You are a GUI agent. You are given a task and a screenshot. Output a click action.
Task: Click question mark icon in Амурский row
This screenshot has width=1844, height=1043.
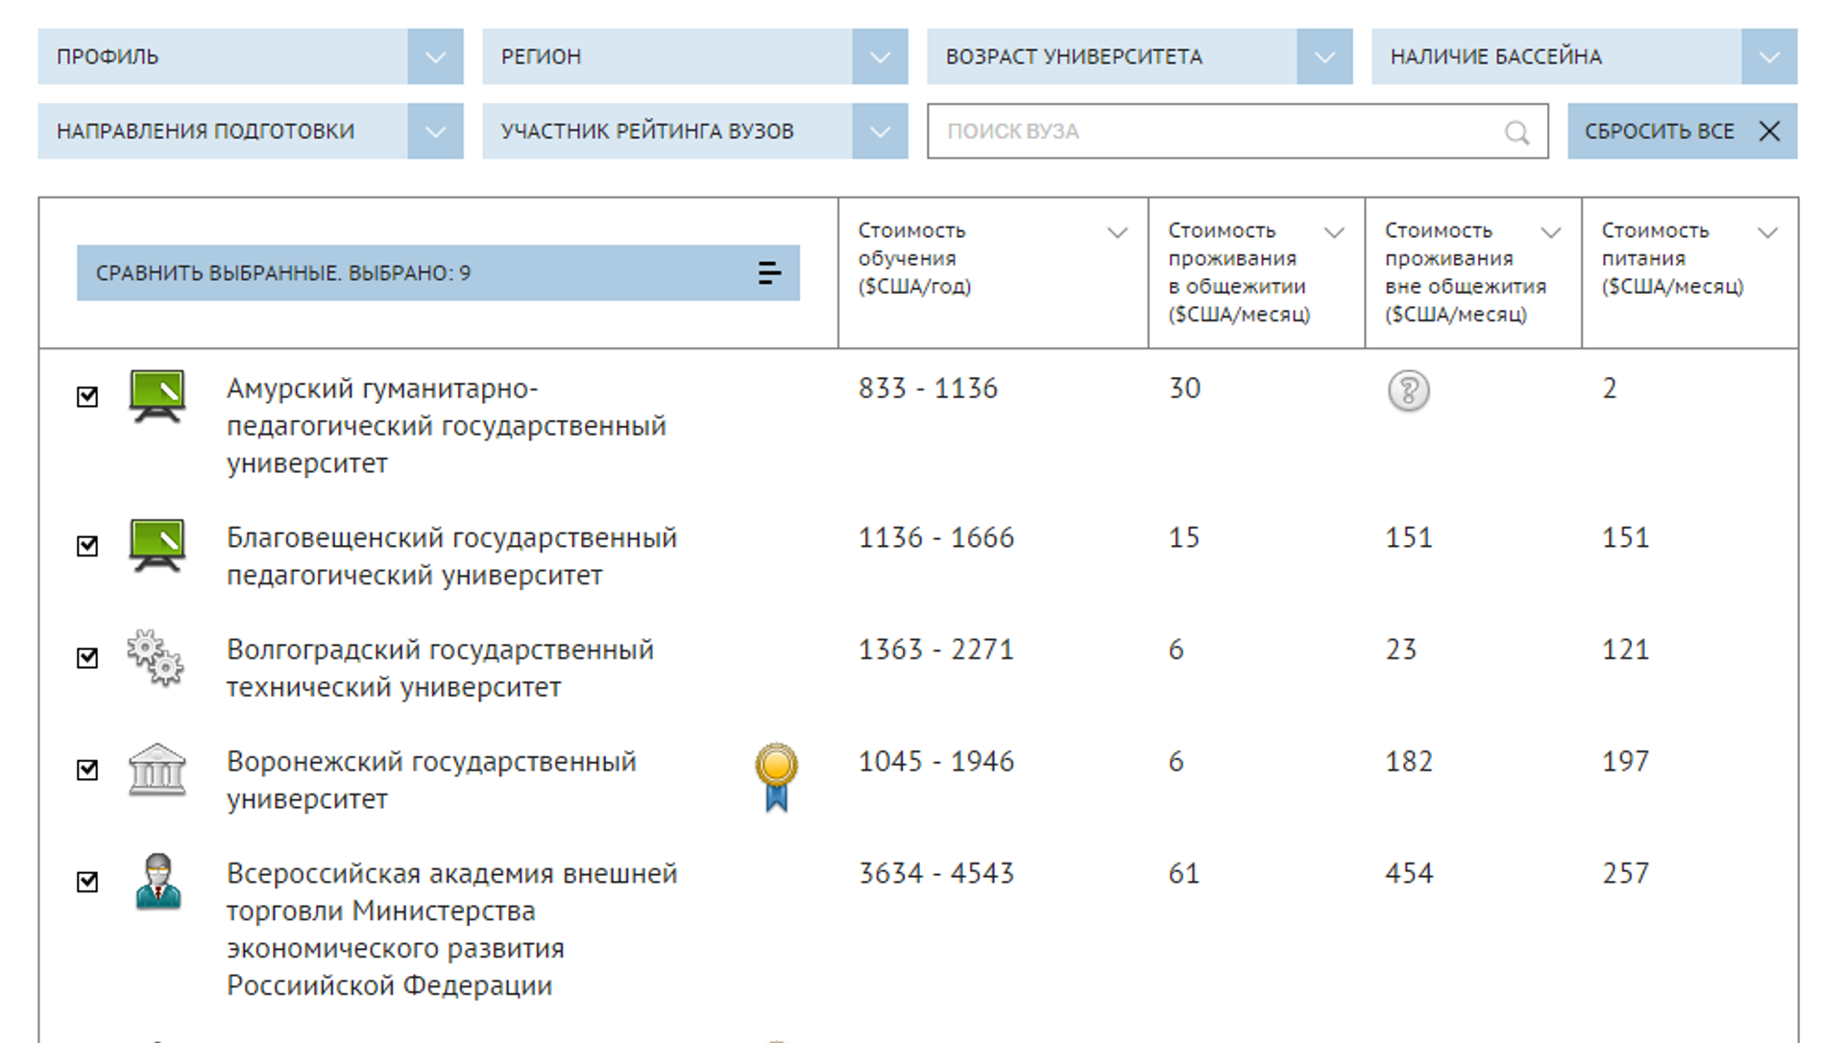(1408, 391)
